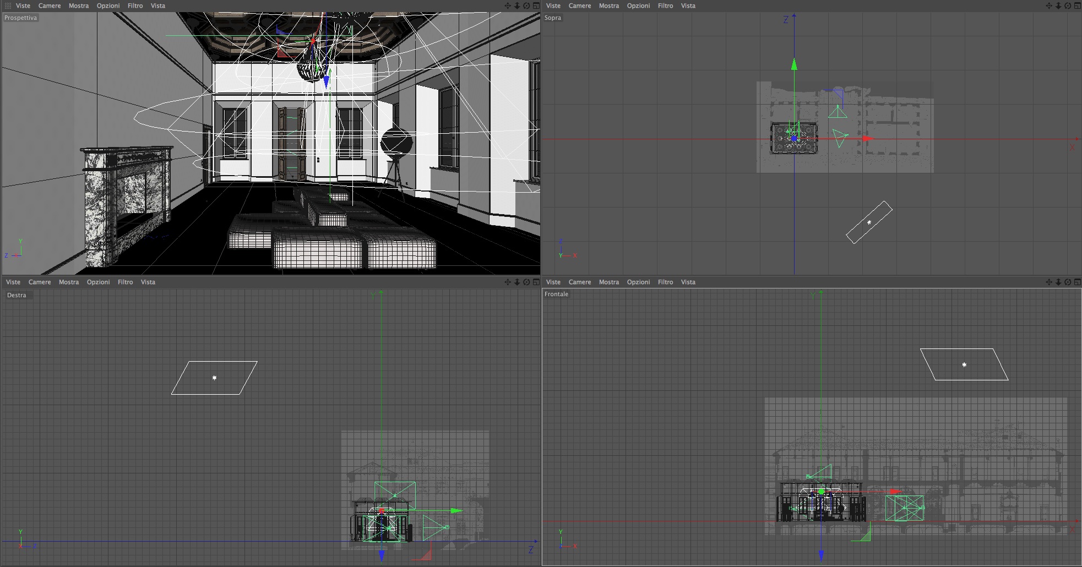Select the area light object in Sopra view
This screenshot has height=567, width=1082.
coord(869,222)
